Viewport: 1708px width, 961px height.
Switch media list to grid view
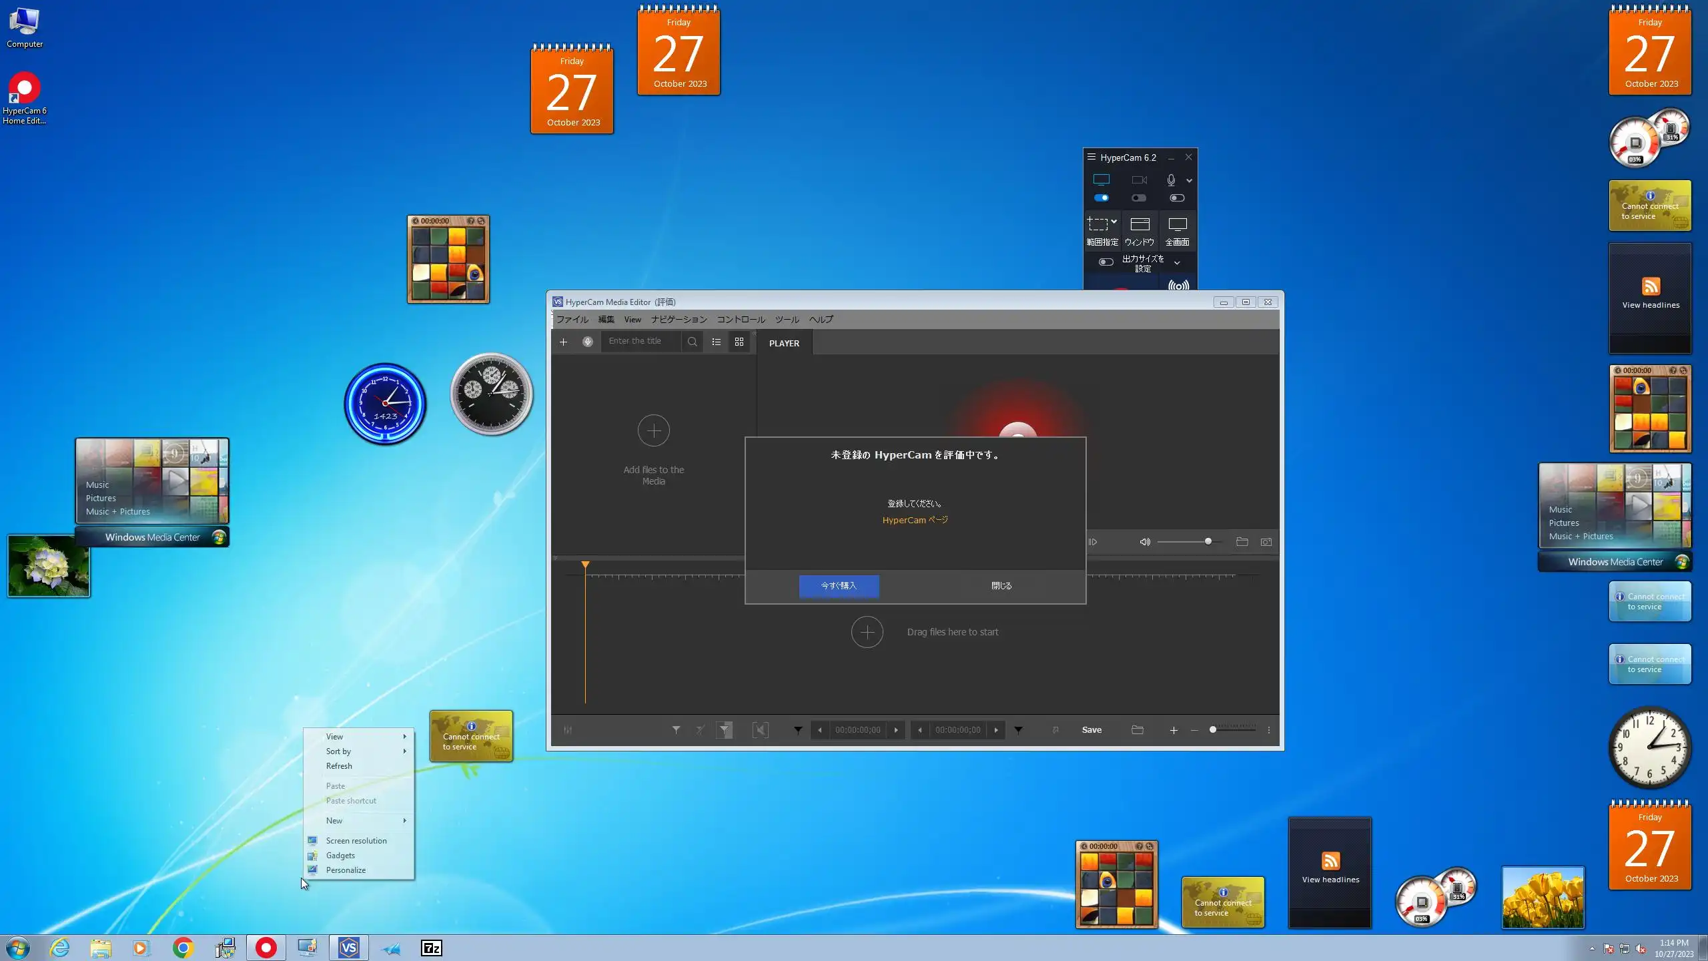coord(739,342)
